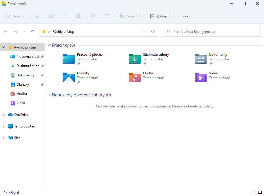
Task: Expand the OneDrive tree node
Action: 3,115
